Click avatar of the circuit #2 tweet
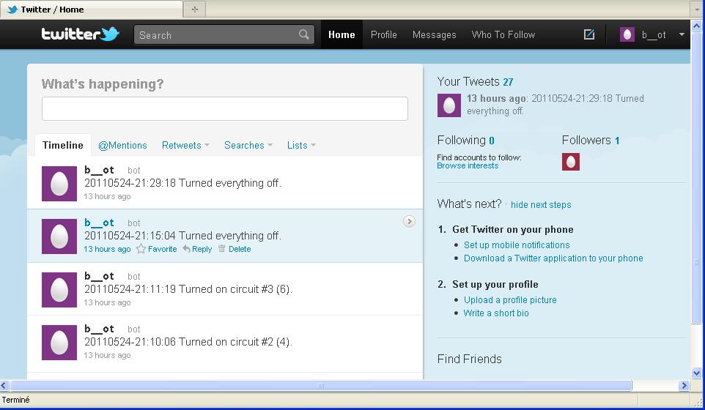The width and height of the screenshot is (705, 410). 59,343
